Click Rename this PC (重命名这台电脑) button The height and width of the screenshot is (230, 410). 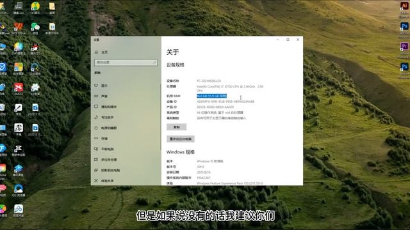(x=181, y=139)
